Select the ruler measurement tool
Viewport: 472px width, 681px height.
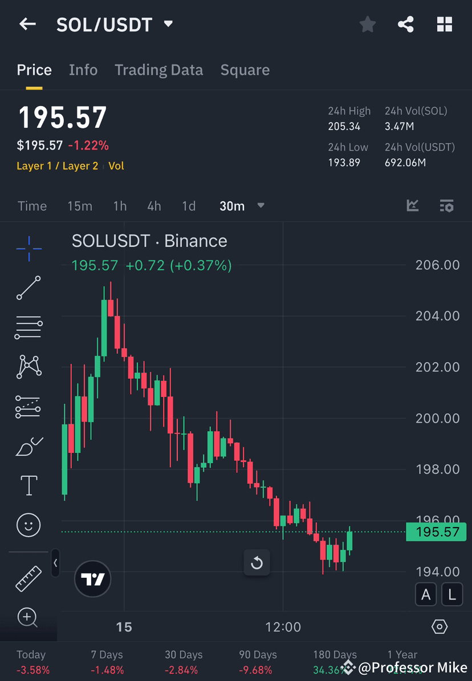pyautogui.click(x=29, y=577)
